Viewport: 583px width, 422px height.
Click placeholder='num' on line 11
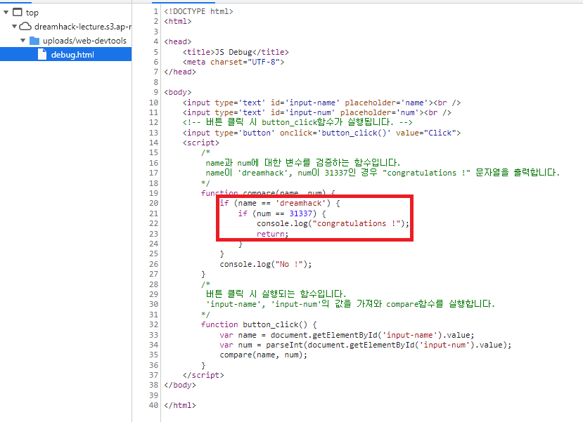coord(380,112)
